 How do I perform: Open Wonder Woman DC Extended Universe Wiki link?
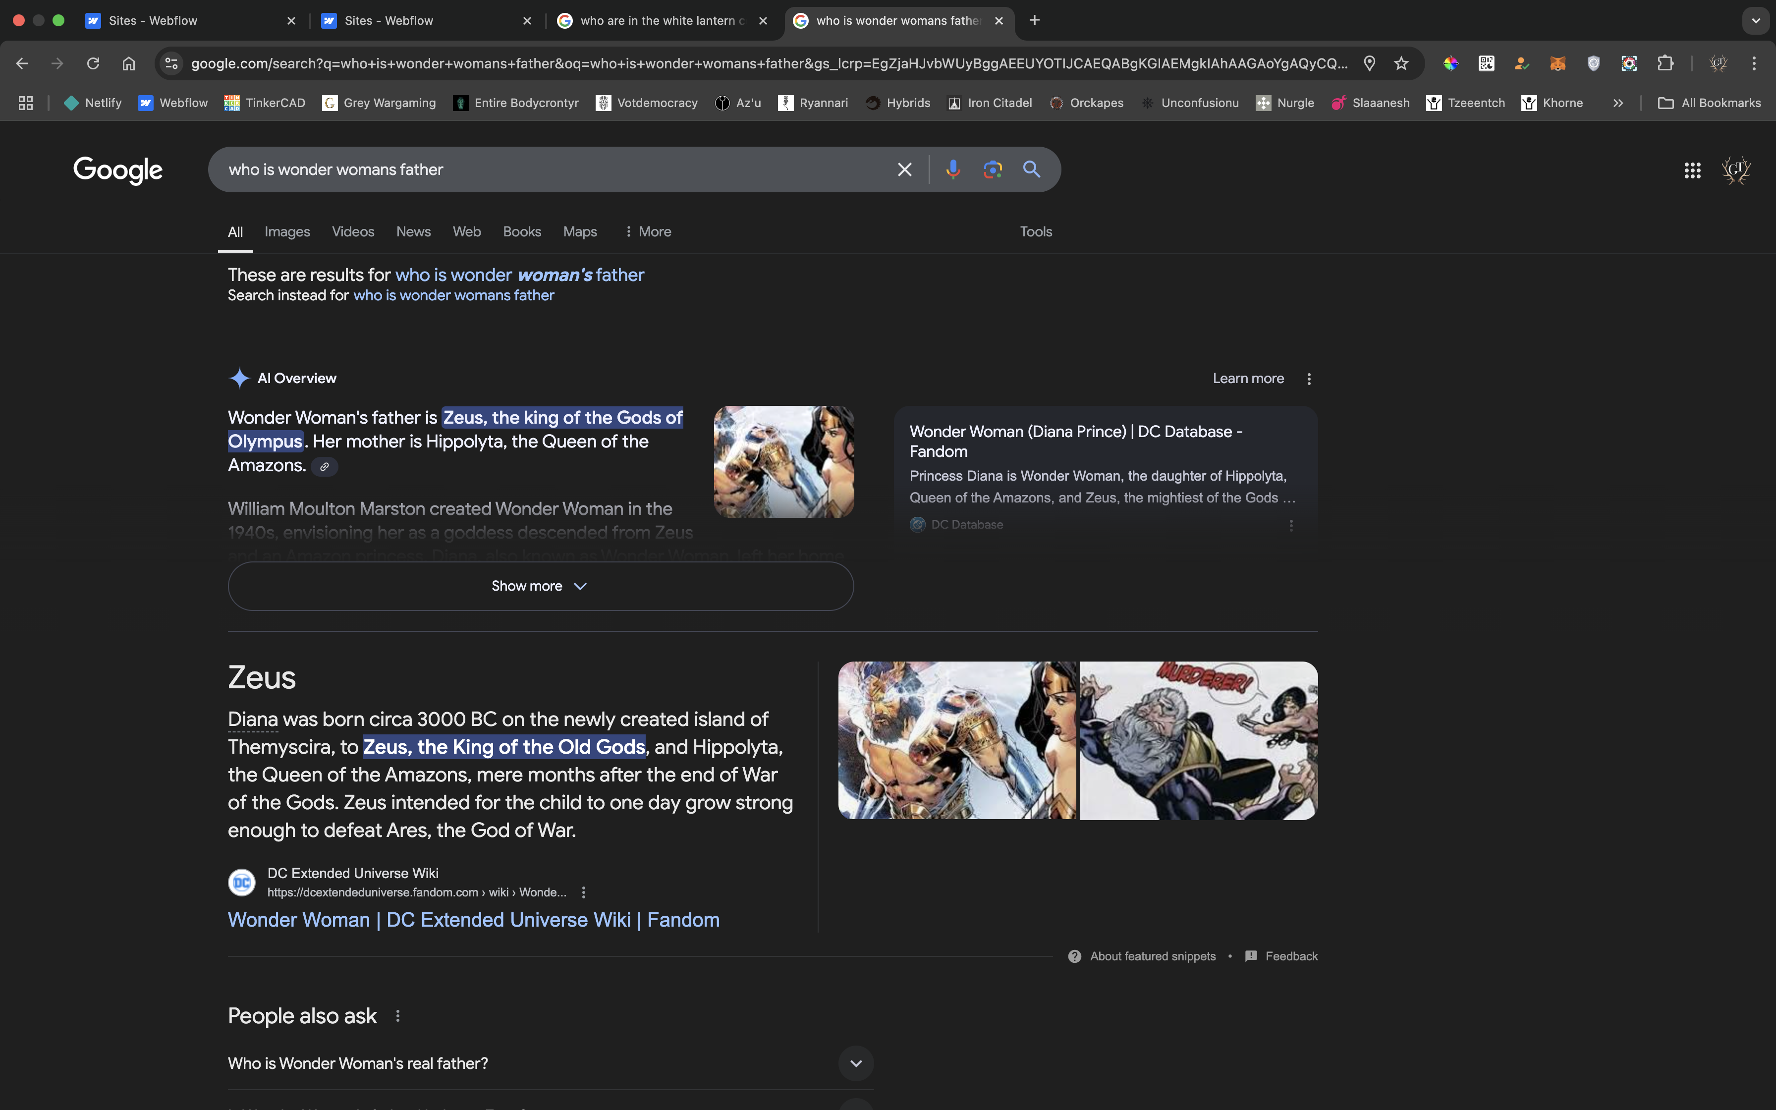[x=473, y=920]
